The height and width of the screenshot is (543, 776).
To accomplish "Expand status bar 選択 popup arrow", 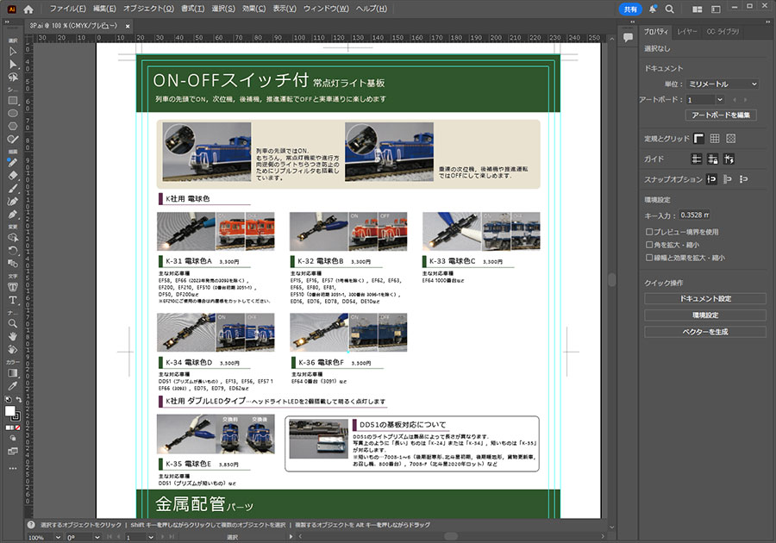I will click(x=291, y=537).
